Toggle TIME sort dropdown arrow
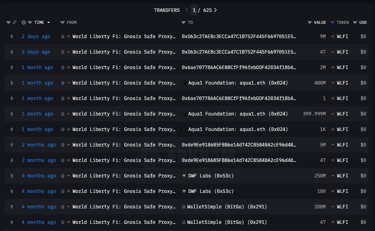This screenshot has width=375, height=231. click(x=48, y=23)
